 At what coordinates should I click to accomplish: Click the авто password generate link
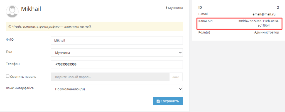pyautogui.click(x=176, y=77)
